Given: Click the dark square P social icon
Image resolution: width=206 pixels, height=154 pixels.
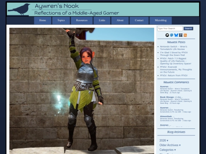Looking at the screenshot, I should click(181, 35).
